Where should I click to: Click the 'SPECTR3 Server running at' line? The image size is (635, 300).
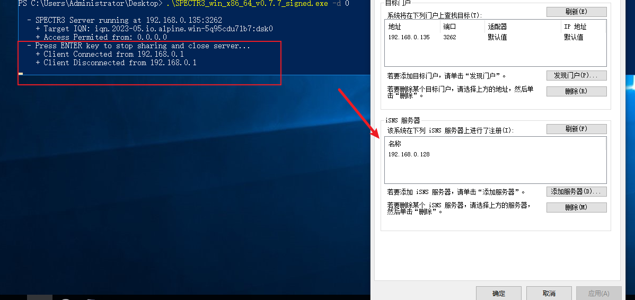(125, 20)
